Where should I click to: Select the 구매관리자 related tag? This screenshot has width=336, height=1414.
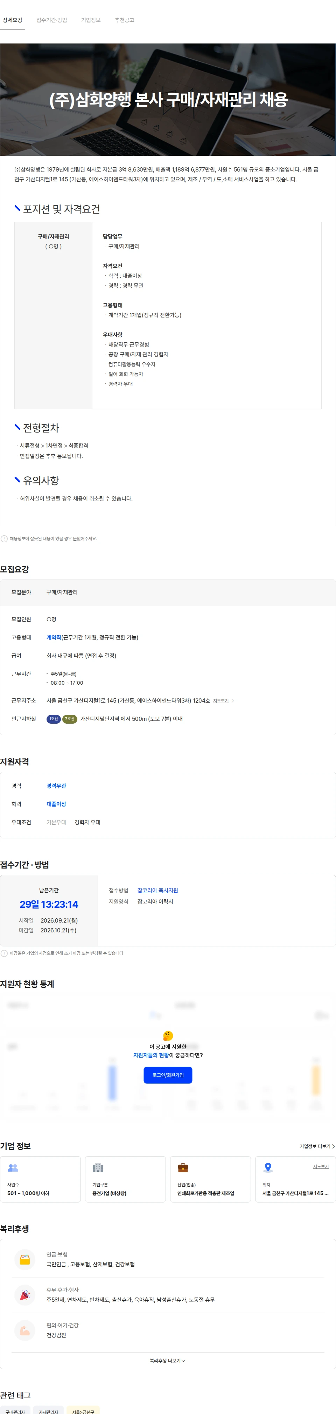(15, 1409)
